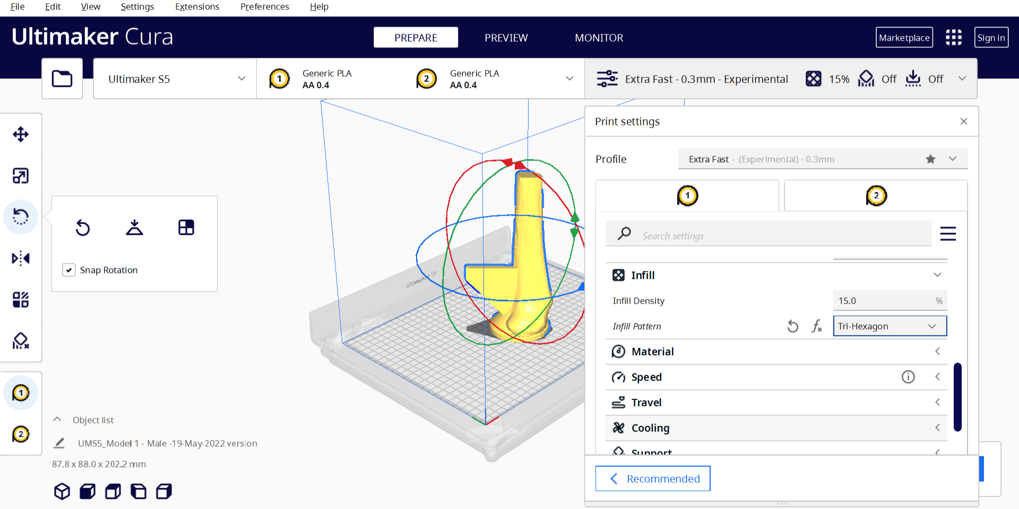This screenshot has width=1019, height=509.
Task: Click the Reset rotation icon
Action: coord(83,227)
